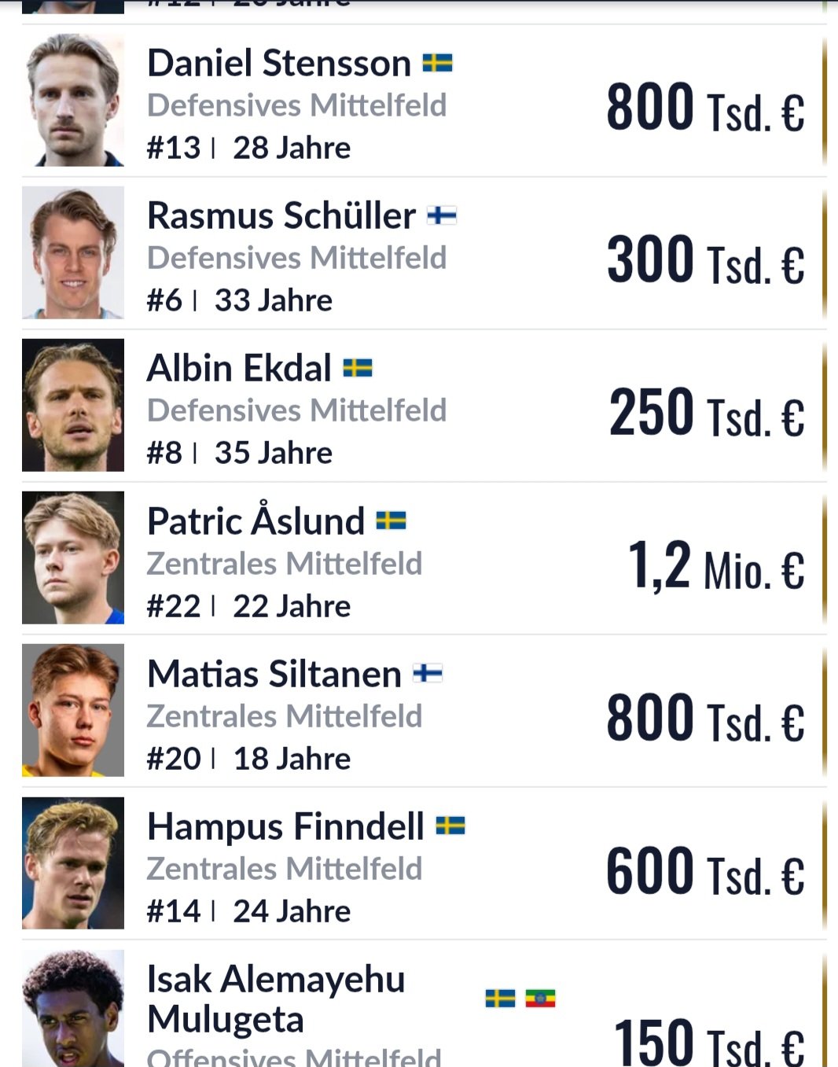This screenshot has height=1067, width=838.
Task: Click the Swedish flag beside Daniel Stensson
Action: click(x=437, y=63)
